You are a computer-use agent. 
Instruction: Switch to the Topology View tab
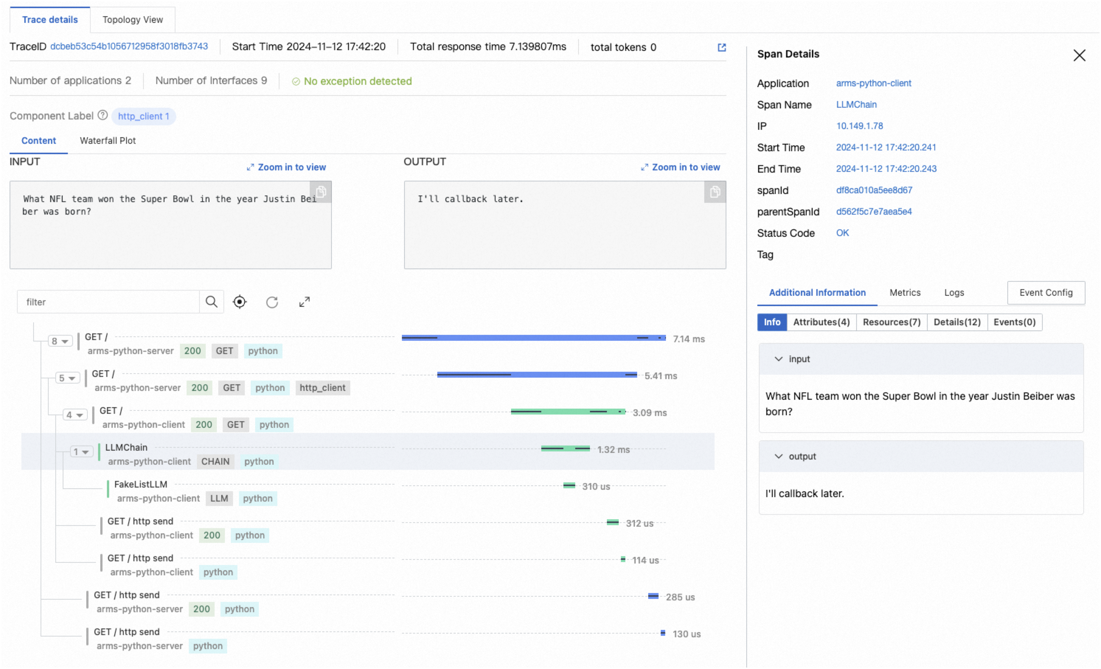click(133, 20)
